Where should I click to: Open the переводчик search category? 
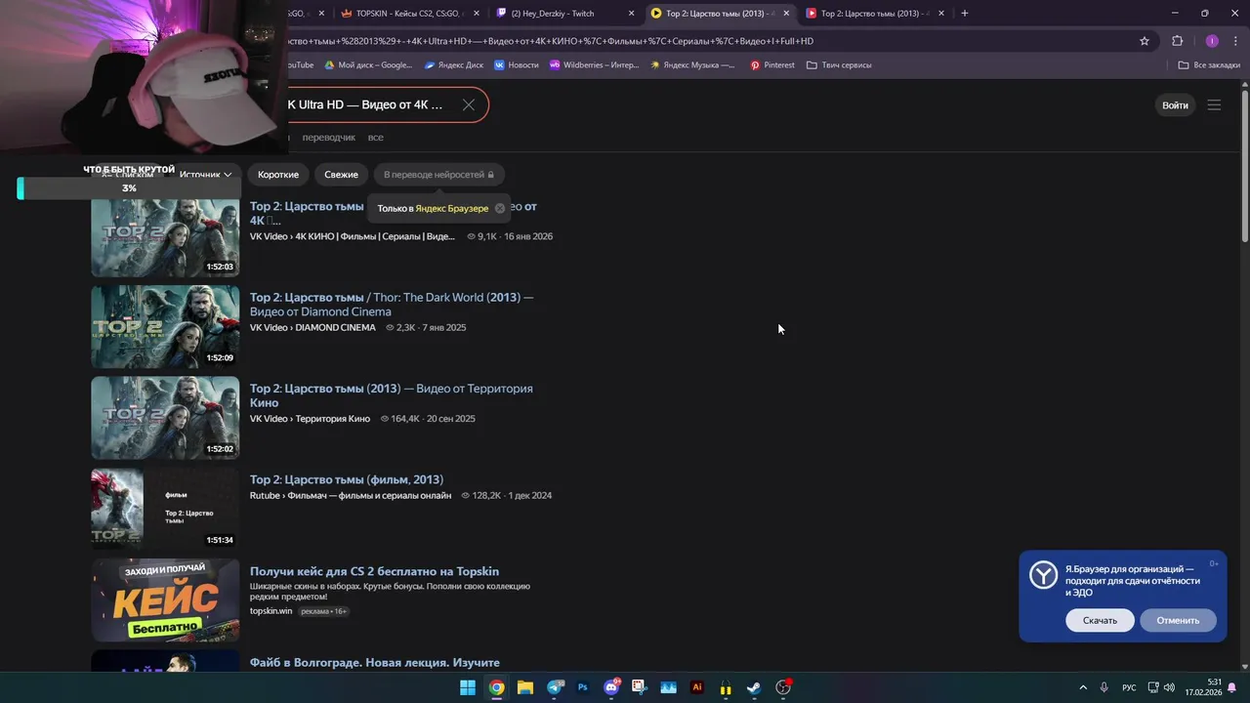click(x=328, y=138)
